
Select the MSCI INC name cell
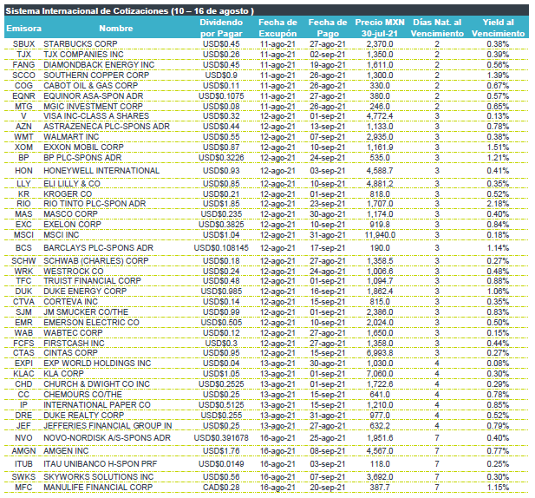(61, 235)
